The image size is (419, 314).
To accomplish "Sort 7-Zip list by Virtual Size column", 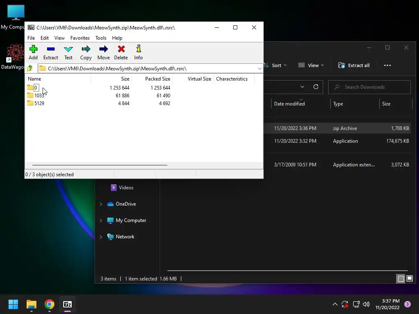I will coord(193,79).
